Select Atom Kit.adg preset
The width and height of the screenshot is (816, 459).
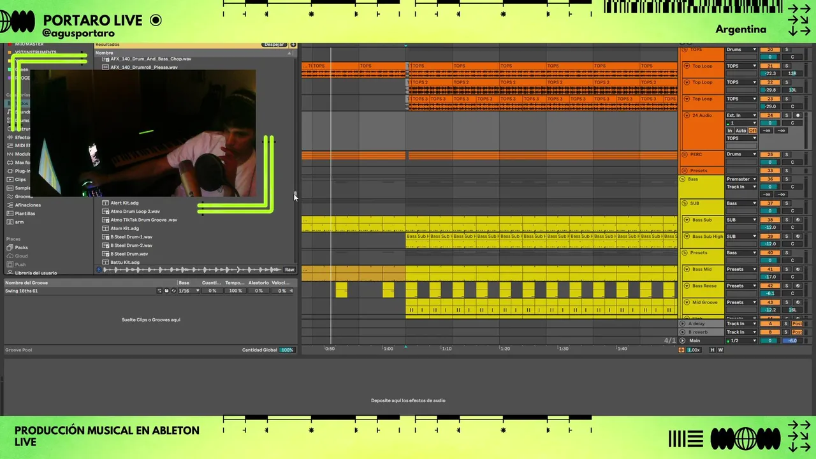(124, 228)
